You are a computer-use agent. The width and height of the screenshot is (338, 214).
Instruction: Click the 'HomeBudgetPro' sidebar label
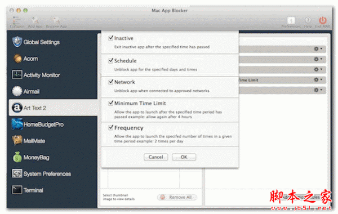(43, 124)
